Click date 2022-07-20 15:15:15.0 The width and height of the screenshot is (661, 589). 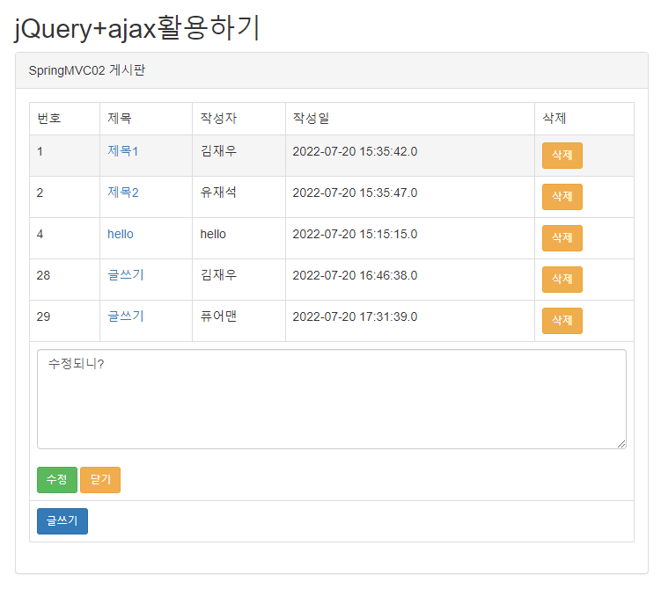[355, 234]
